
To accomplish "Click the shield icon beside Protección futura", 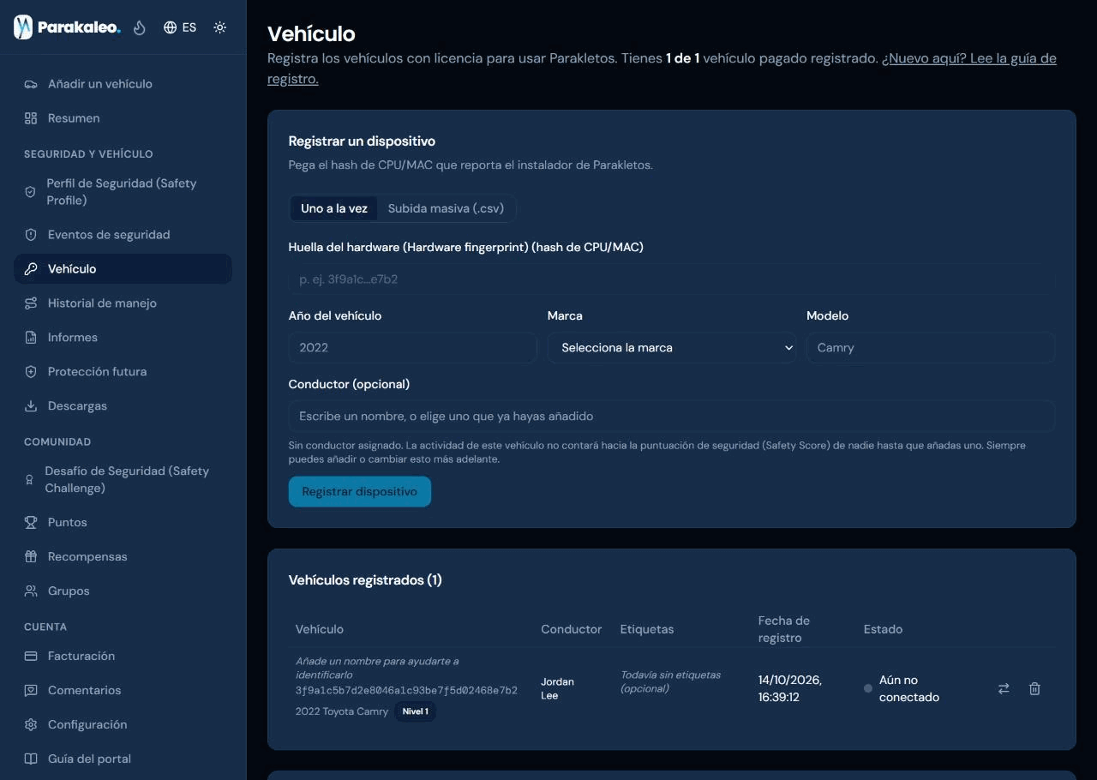I will click(31, 372).
